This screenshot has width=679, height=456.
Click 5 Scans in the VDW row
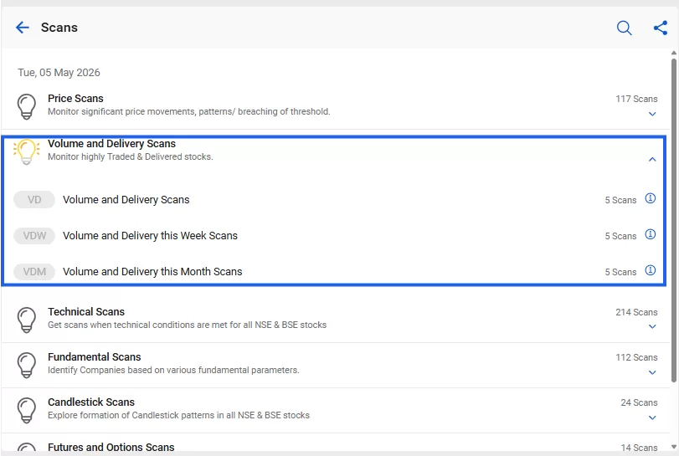click(620, 236)
